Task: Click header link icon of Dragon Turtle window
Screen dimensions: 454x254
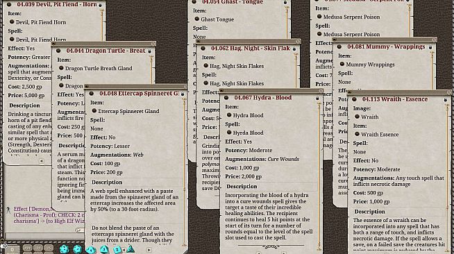Action: tap(58, 51)
